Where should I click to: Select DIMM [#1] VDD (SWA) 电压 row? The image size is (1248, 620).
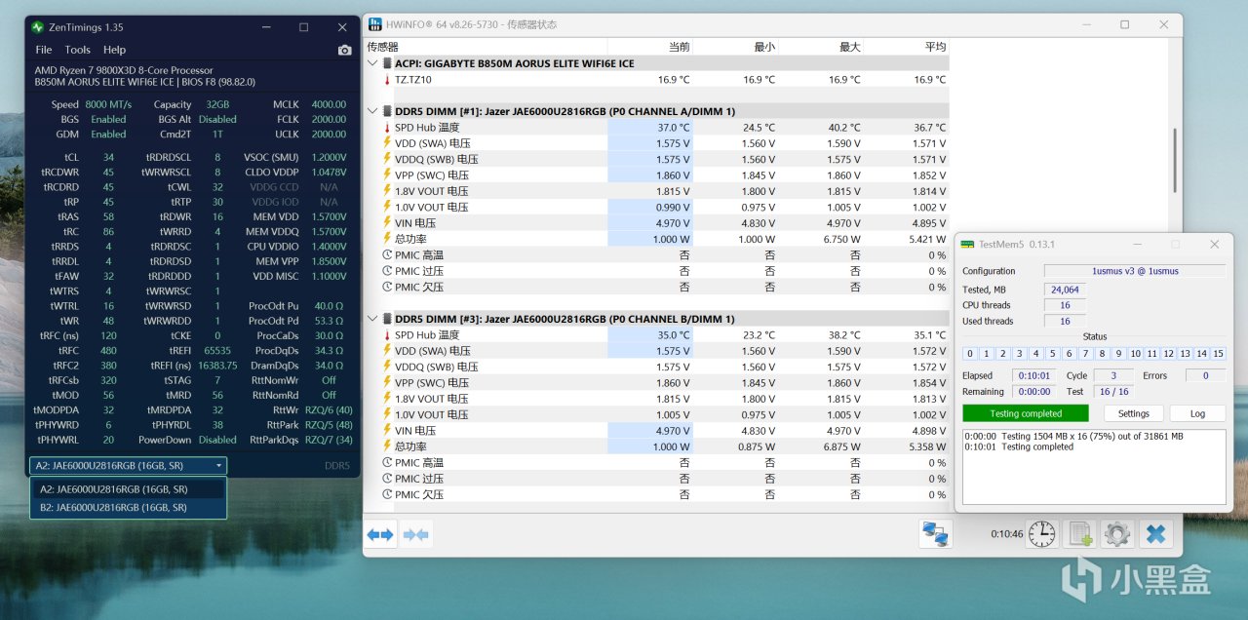[x=657, y=143]
